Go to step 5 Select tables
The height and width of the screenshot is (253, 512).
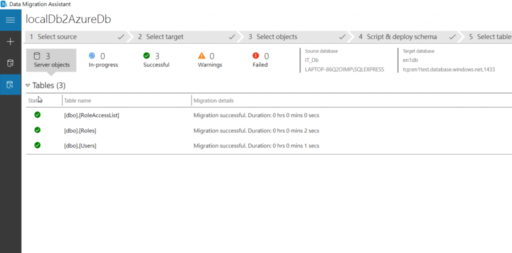486,37
